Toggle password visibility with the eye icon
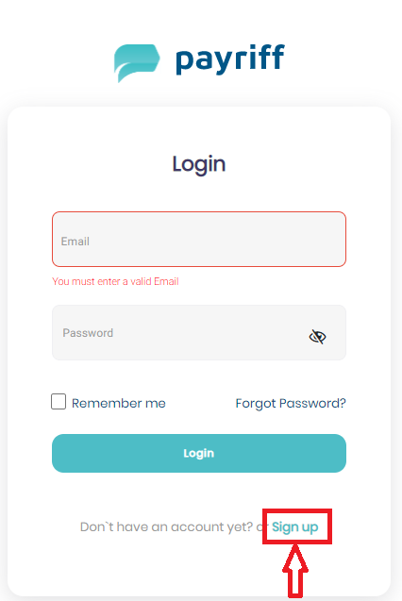 click(317, 337)
